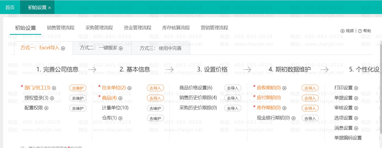Play the video next to 部门/员工(3)

tap(54, 88)
